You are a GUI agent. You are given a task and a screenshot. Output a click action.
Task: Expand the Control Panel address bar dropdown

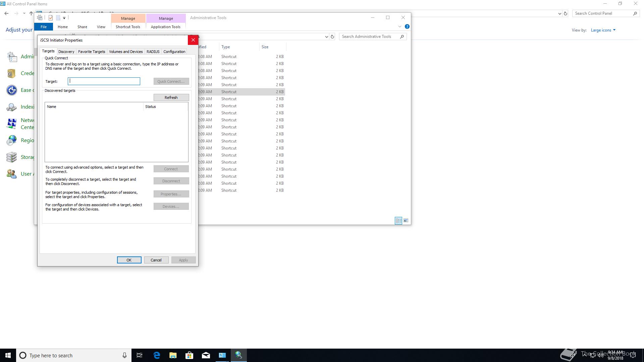(x=559, y=14)
